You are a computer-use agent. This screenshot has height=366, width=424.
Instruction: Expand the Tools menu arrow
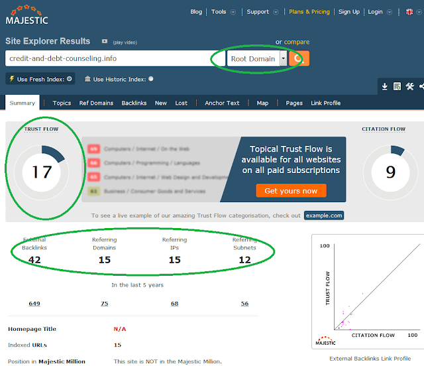[233, 12]
